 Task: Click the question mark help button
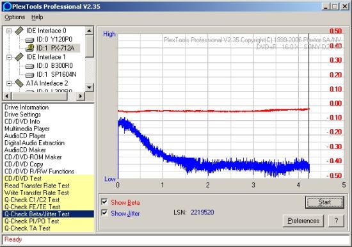pos(336,221)
